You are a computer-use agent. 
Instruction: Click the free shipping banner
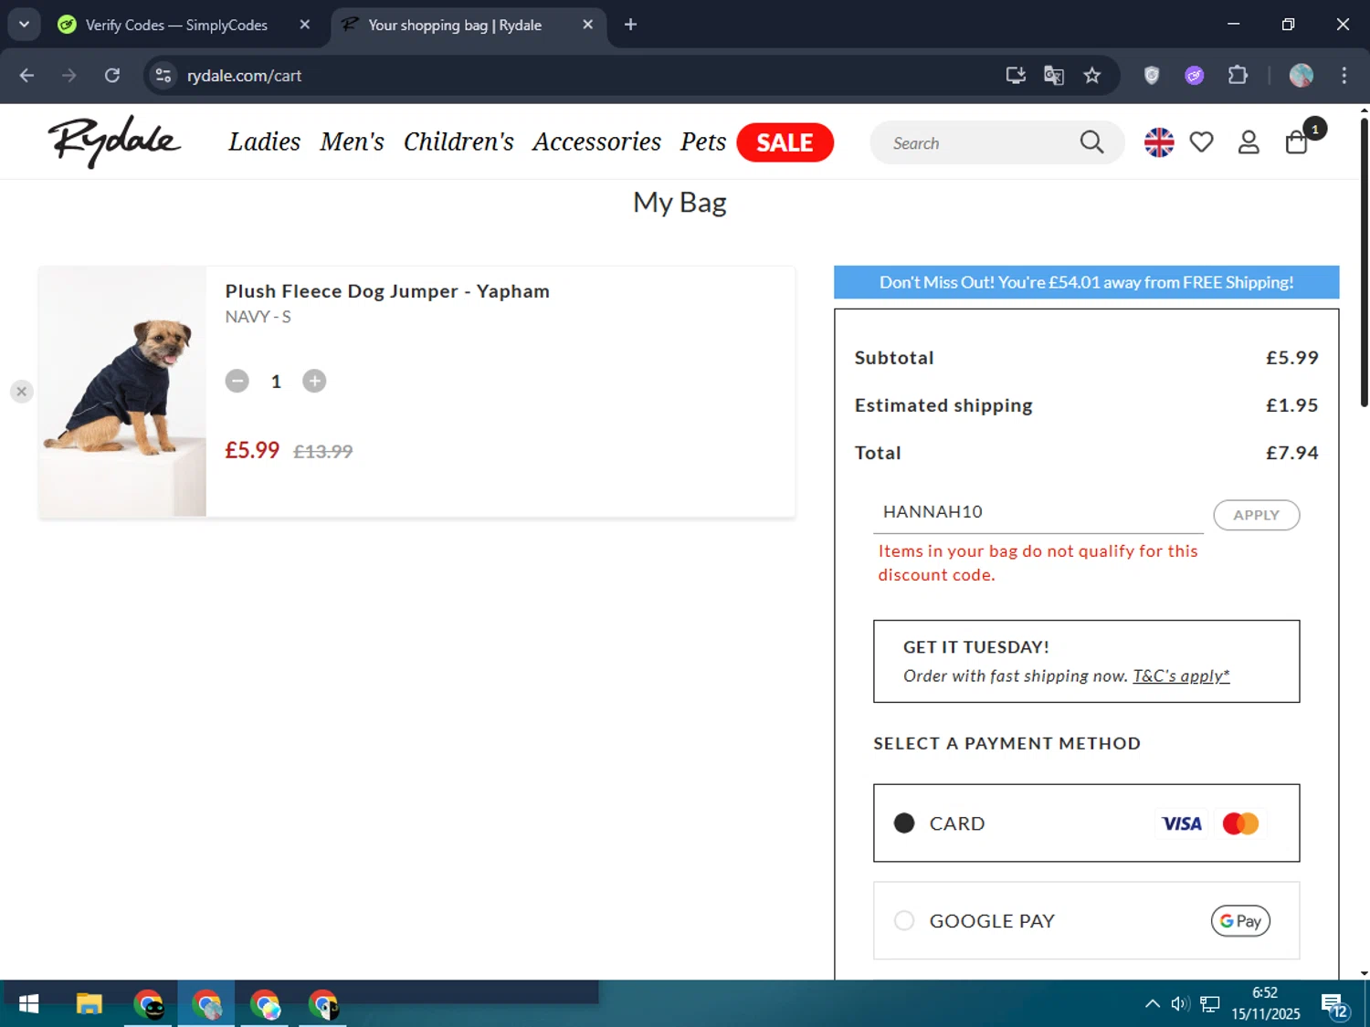1086,282
